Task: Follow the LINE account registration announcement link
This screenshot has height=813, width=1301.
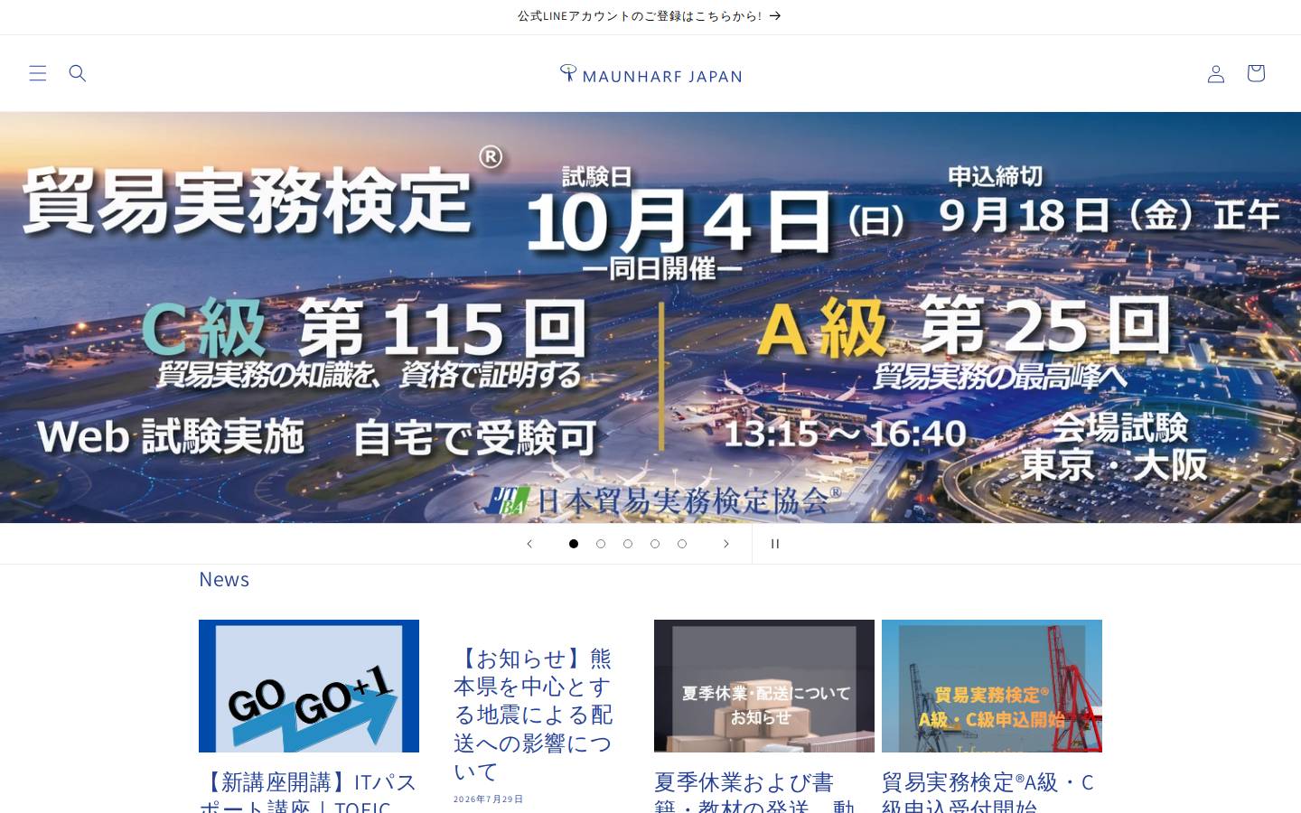Action: coord(649,16)
